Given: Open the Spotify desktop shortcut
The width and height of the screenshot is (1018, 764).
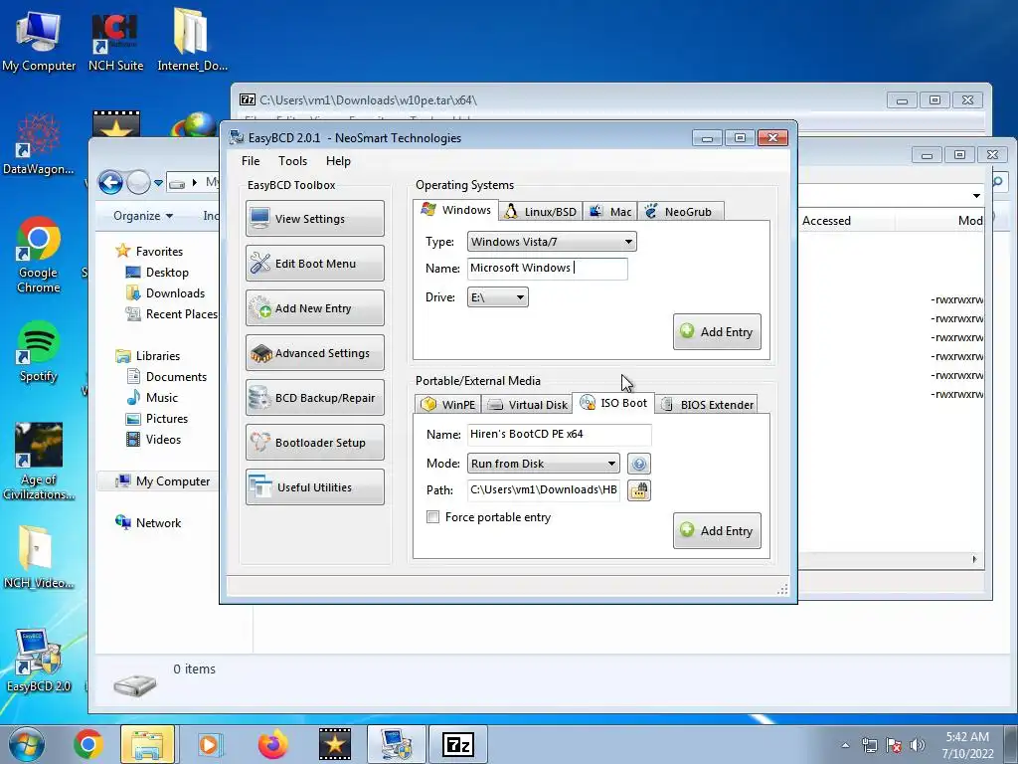Looking at the screenshot, I should click(x=39, y=351).
